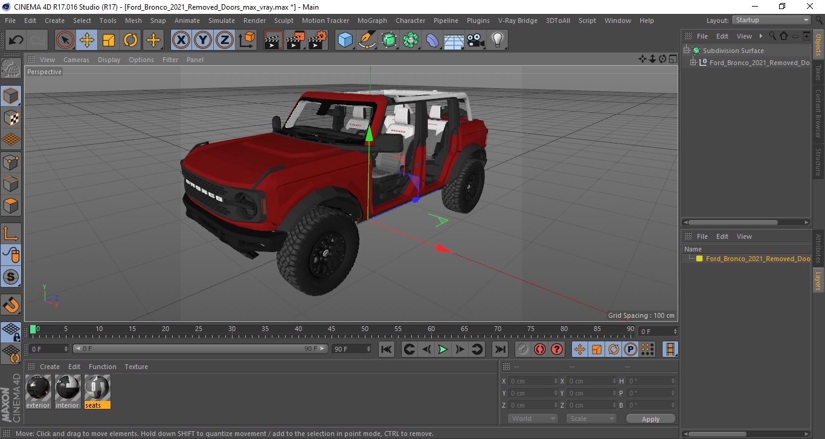Switch to Texture mode

(x=11, y=118)
